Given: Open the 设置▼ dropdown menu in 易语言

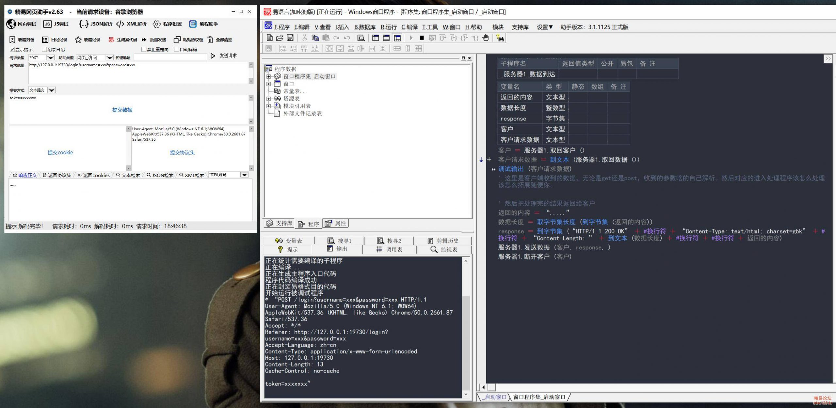Looking at the screenshot, I should 545,27.
